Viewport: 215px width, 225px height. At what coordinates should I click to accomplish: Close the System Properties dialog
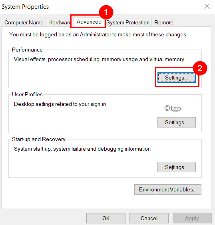[207, 6]
